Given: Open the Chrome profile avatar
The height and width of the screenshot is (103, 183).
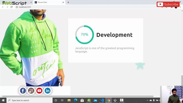Looking at the screenshot, I should [x=176, y=7].
